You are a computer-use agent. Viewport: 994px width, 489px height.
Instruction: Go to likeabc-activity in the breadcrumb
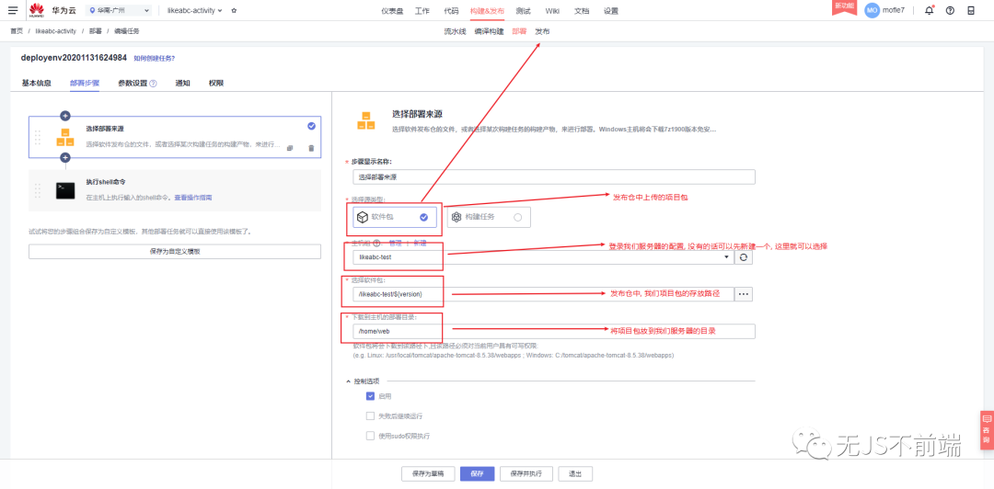click(56, 30)
